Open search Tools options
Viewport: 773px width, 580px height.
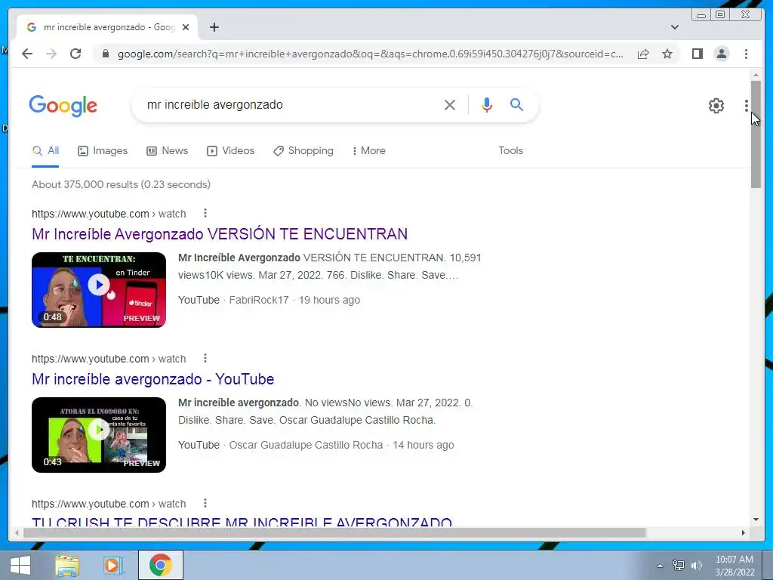pos(510,151)
